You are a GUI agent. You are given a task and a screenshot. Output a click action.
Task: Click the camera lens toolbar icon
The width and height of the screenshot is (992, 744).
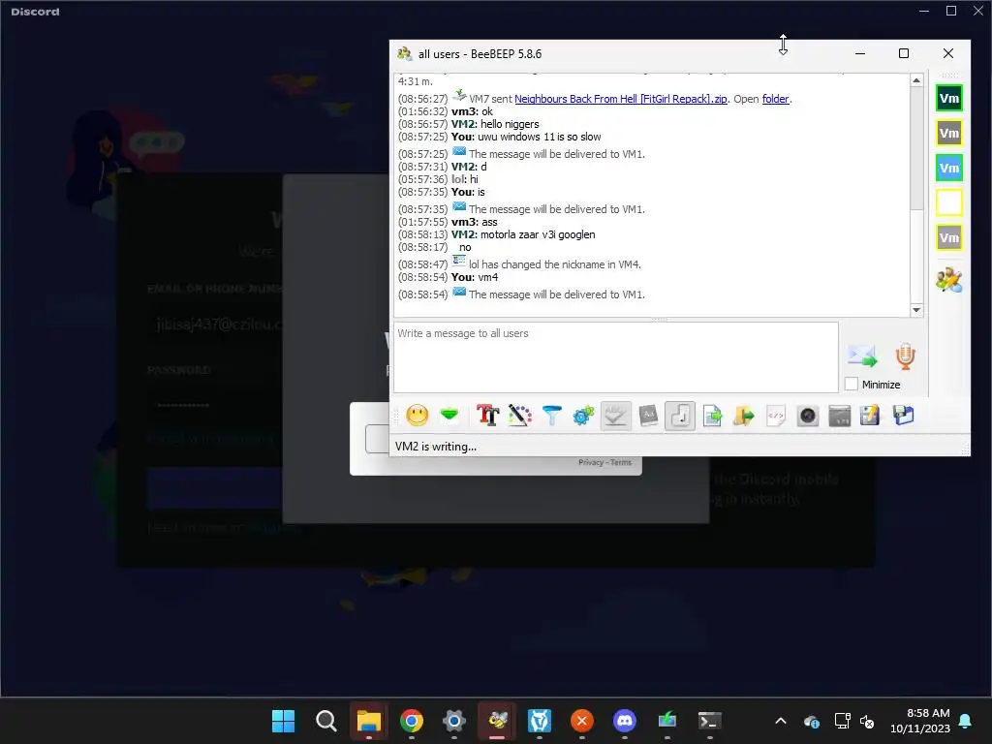tap(808, 416)
